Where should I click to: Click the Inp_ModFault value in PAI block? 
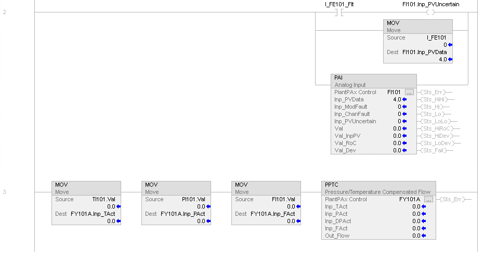pos(399,107)
